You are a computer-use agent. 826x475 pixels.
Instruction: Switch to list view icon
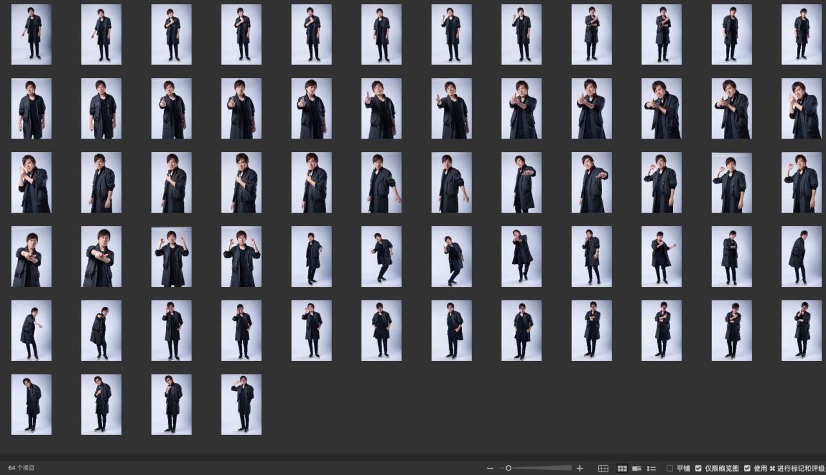coord(652,468)
